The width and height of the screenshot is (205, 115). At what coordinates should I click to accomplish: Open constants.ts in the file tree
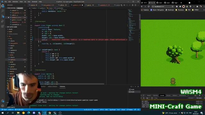(13, 69)
